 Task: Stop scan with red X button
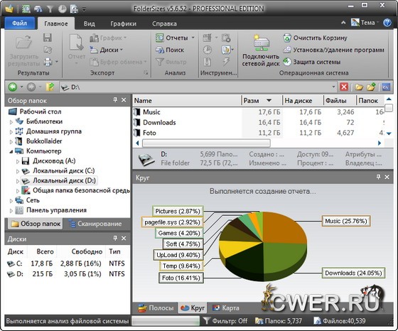click(344, 87)
